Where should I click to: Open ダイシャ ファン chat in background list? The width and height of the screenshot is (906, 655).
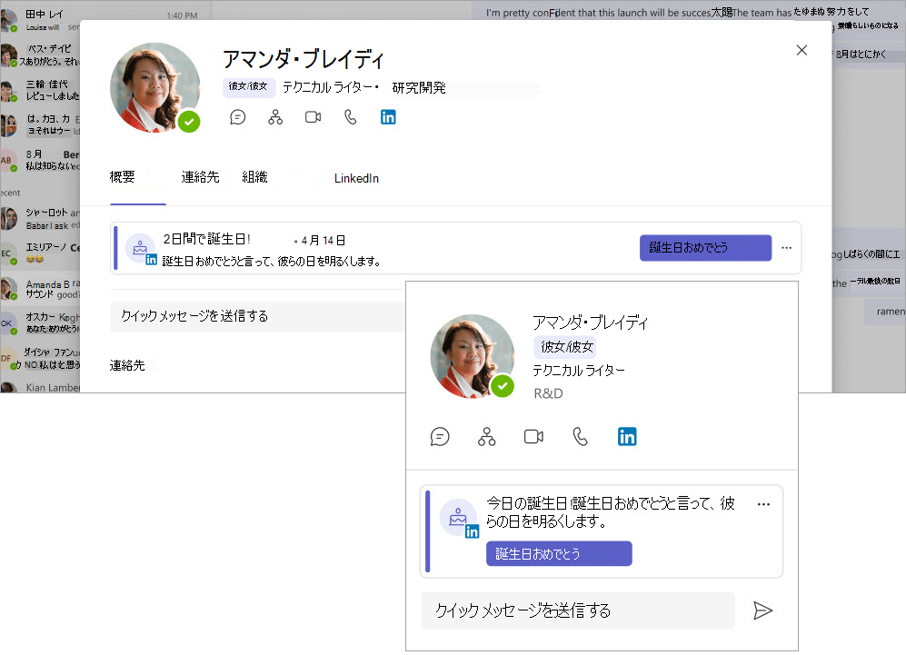[x=41, y=358]
